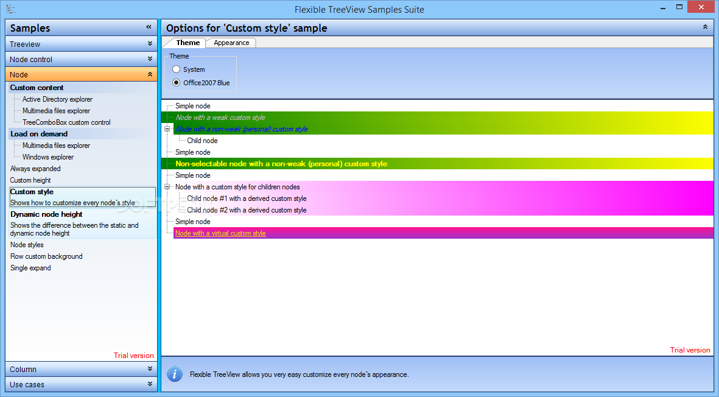Collapse the Samples panel with double chevron
The image size is (719, 397).
point(149,27)
